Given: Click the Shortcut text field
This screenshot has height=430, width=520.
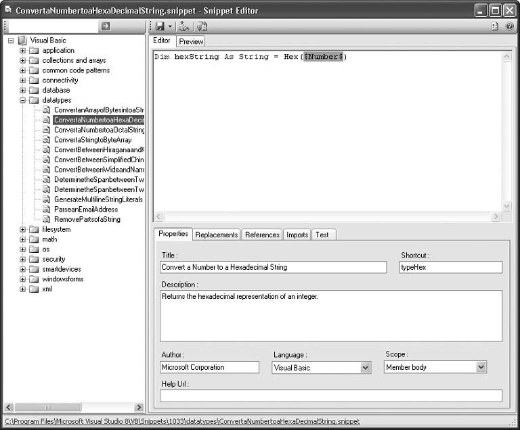Looking at the screenshot, I should pyautogui.click(x=450, y=267).
